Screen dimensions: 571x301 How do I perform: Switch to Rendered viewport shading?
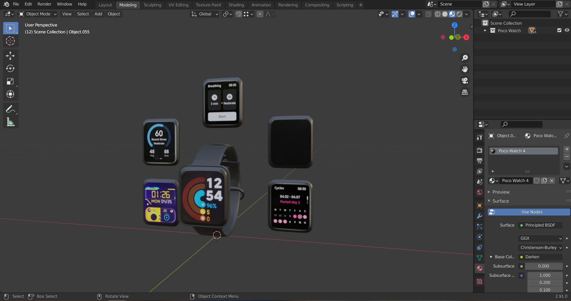click(459, 14)
